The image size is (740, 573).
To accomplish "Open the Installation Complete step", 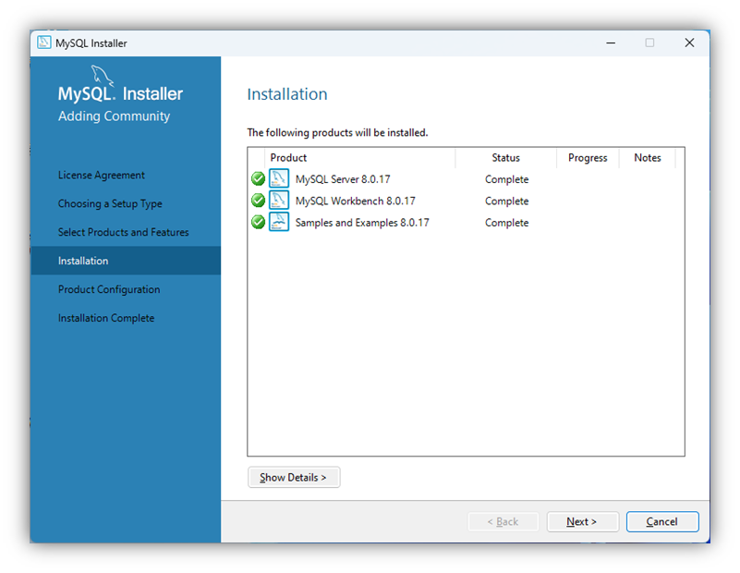I will click(x=106, y=318).
